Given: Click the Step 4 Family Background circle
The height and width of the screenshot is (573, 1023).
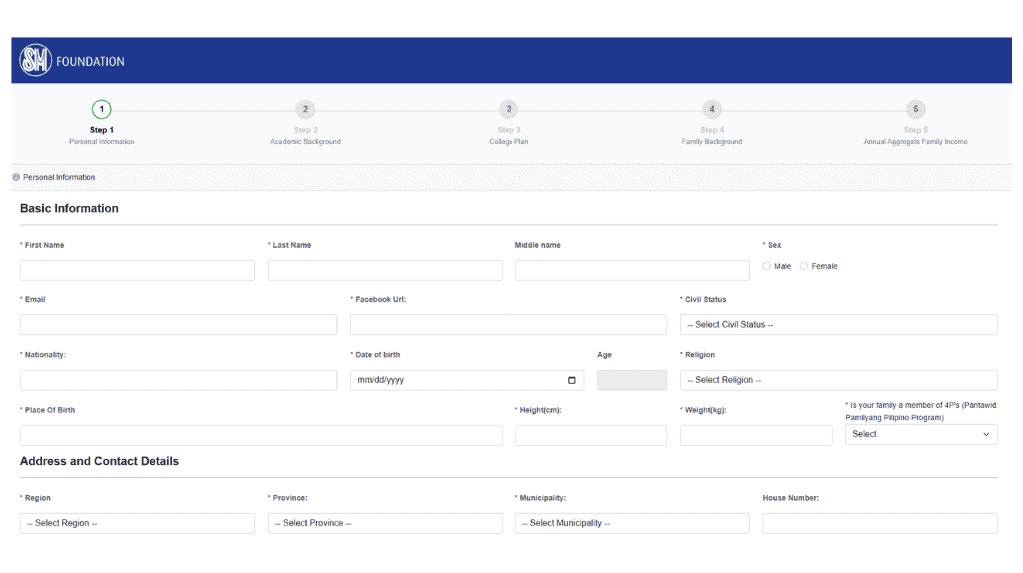Looking at the screenshot, I should pos(711,109).
